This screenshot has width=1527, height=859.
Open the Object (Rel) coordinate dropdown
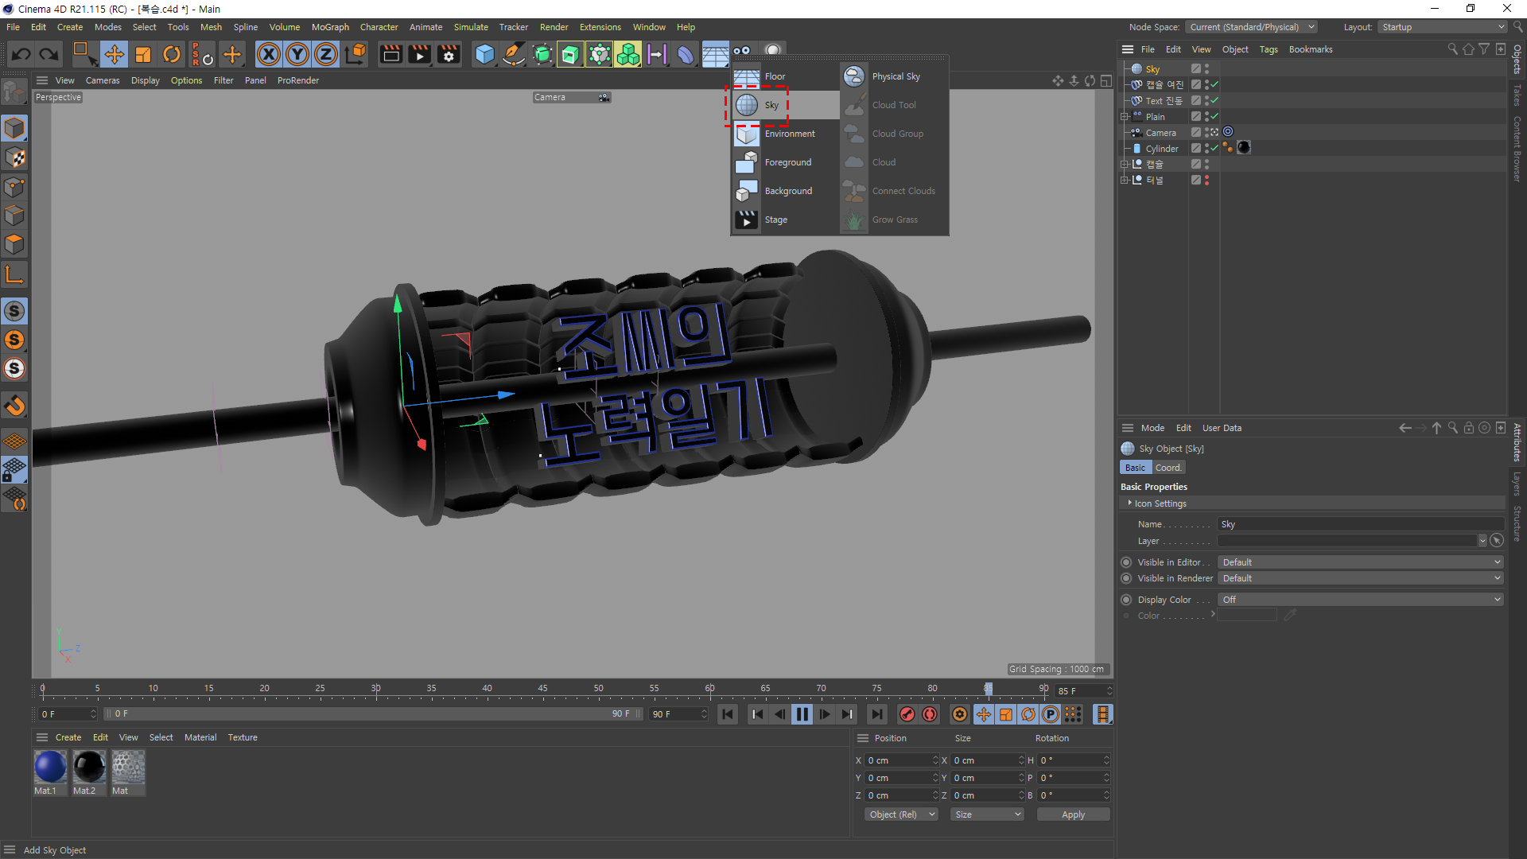(x=901, y=814)
